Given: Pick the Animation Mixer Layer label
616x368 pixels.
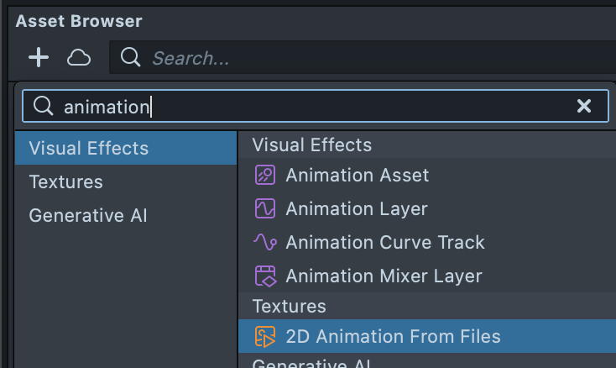Looking at the screenshot, I should [x=384, y=276].
